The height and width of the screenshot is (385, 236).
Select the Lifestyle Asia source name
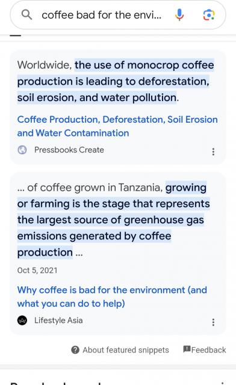pos(58,321)
